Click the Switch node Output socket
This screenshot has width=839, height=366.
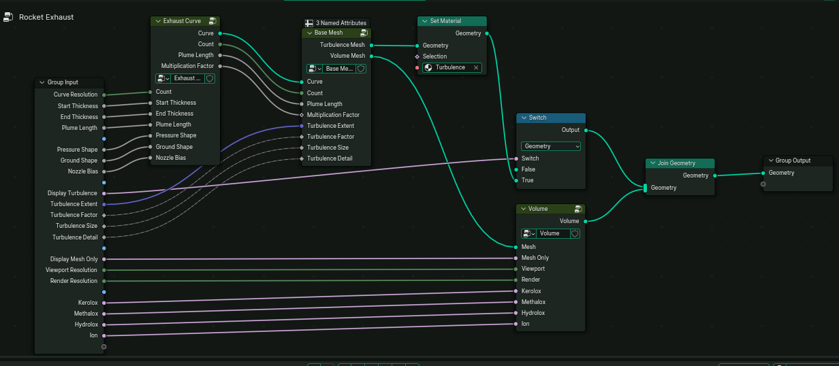coord(586,130)
